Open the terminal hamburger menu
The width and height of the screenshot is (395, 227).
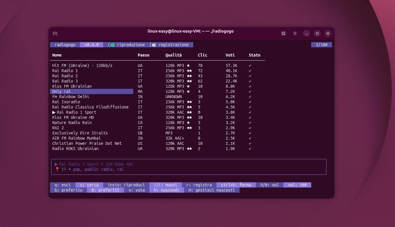295,33
